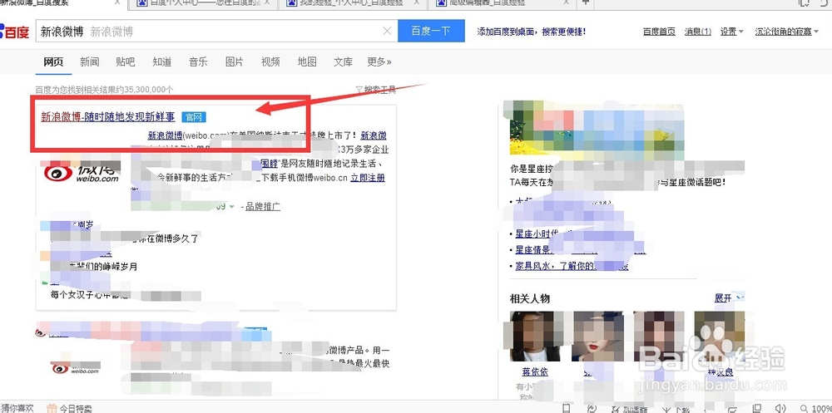832x413 pixels.
Task: Select the 地图 search tab
Action: pos(307,62)
